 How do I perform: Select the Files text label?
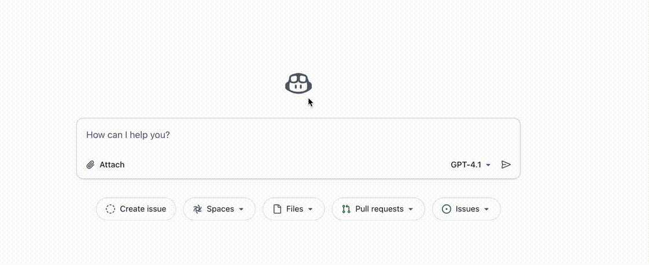coord(295,209)
